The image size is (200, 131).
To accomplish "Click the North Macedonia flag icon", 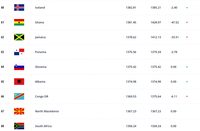I will 19,111.
